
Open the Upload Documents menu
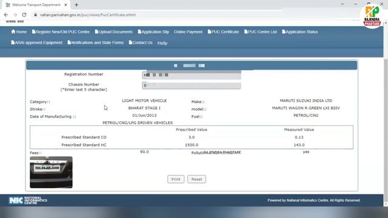click(114, 31)
